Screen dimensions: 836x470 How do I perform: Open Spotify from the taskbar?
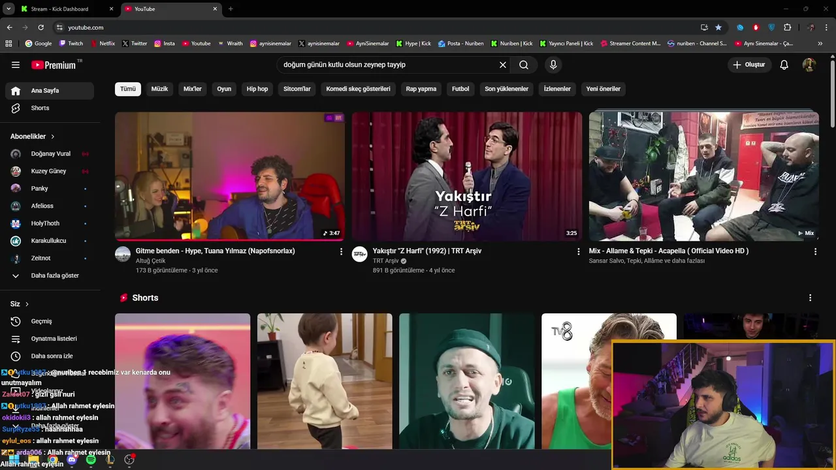pos(91,460)
